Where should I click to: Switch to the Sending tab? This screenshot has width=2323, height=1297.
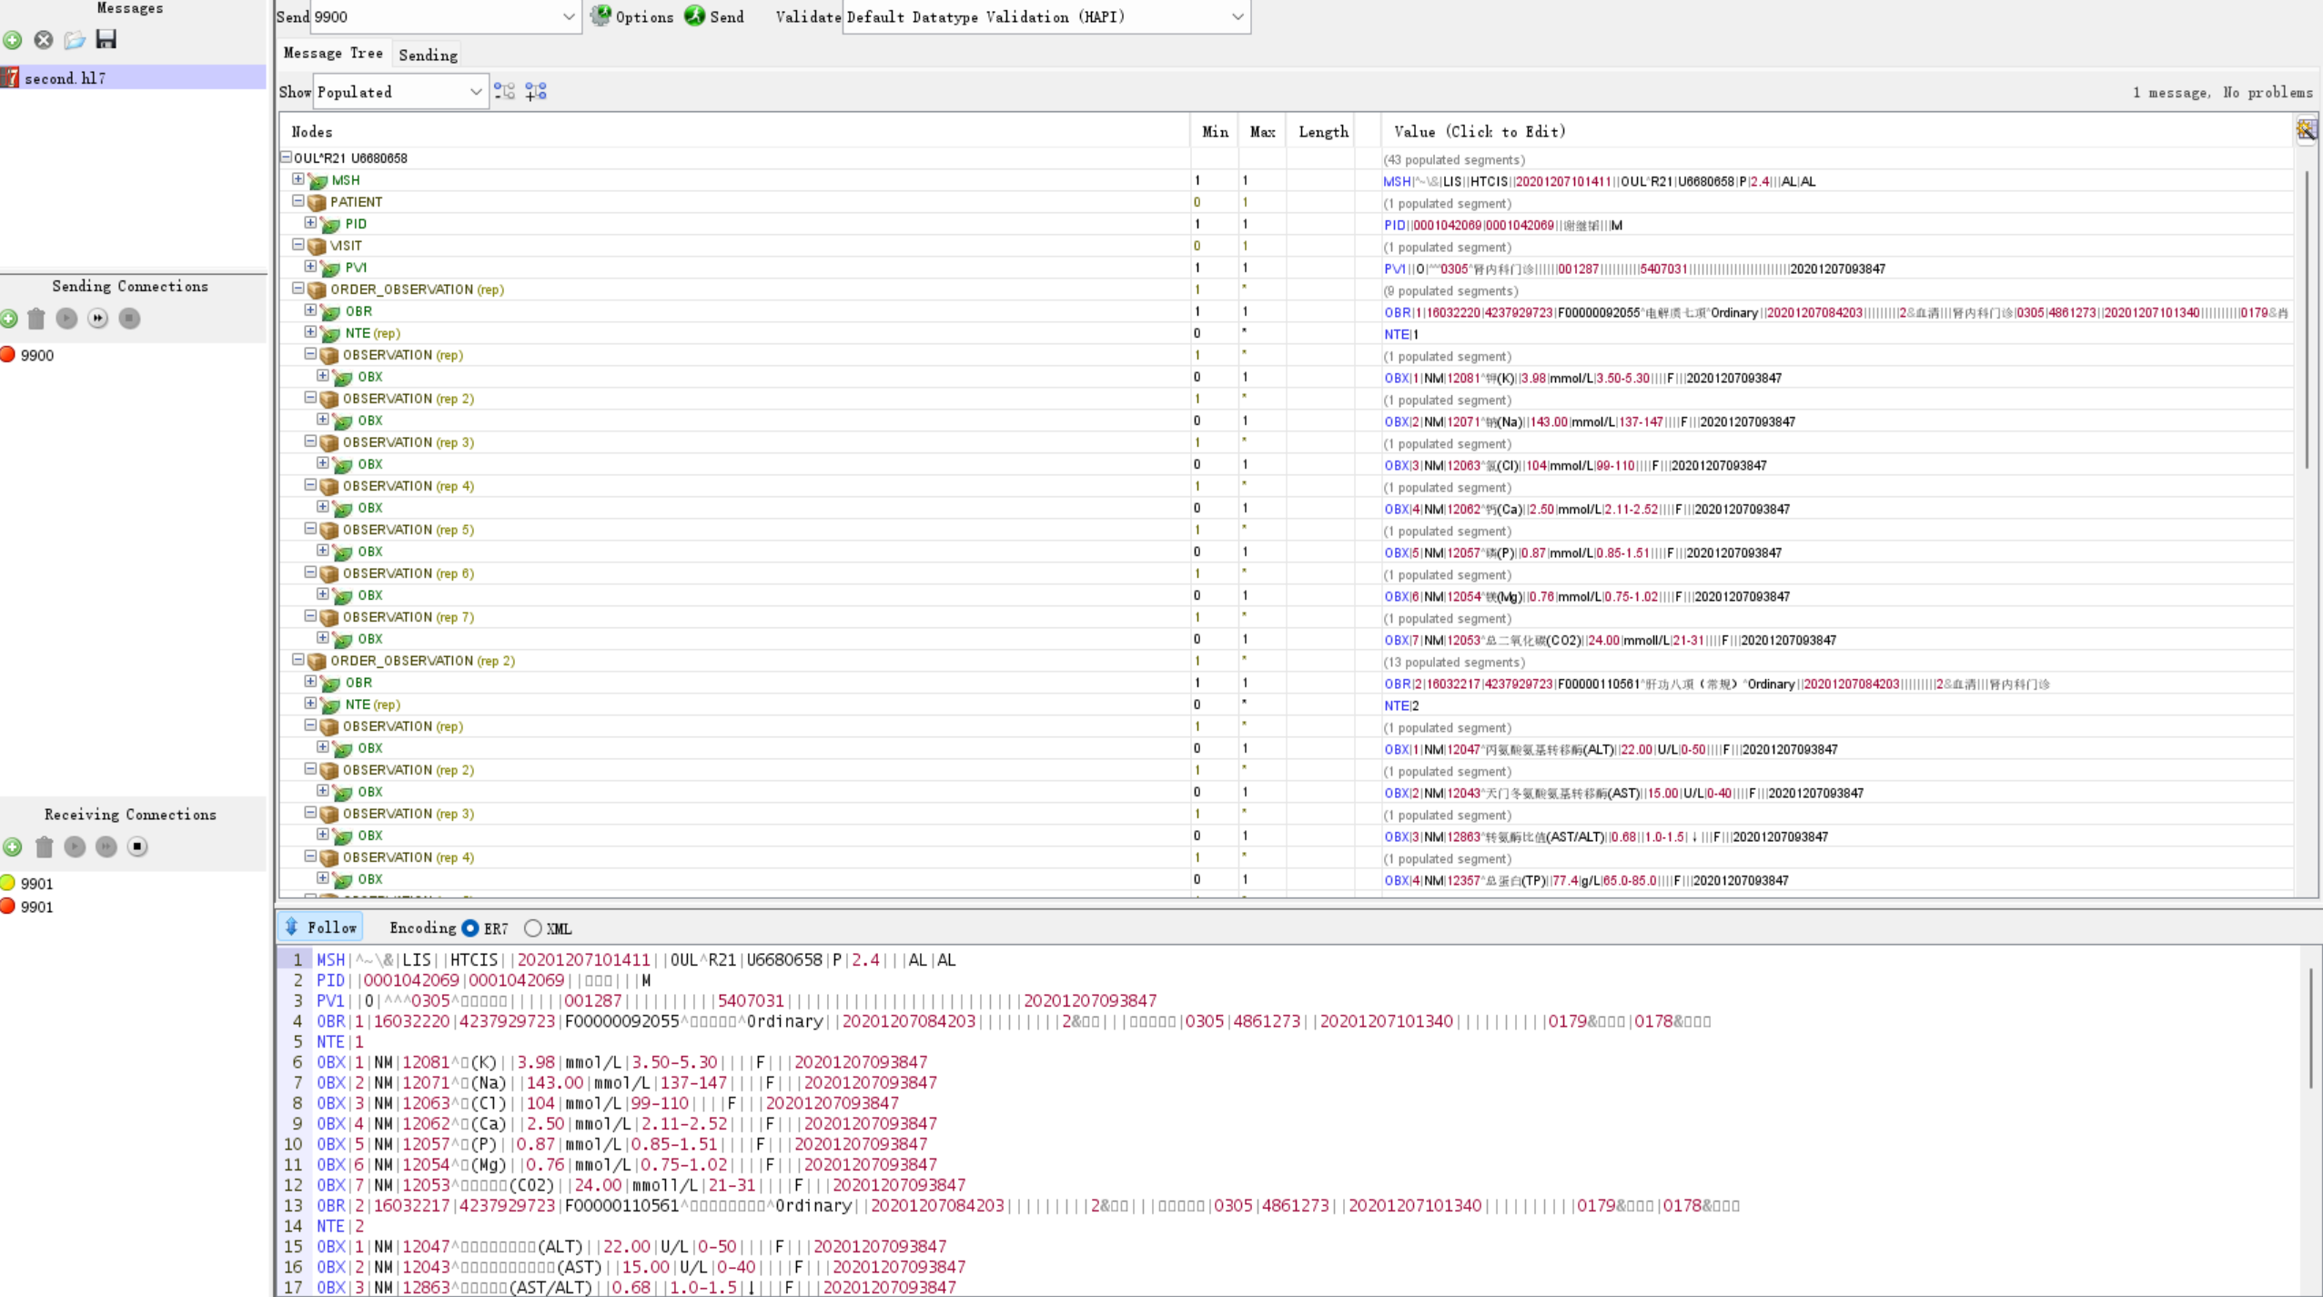tap(428, 55)
